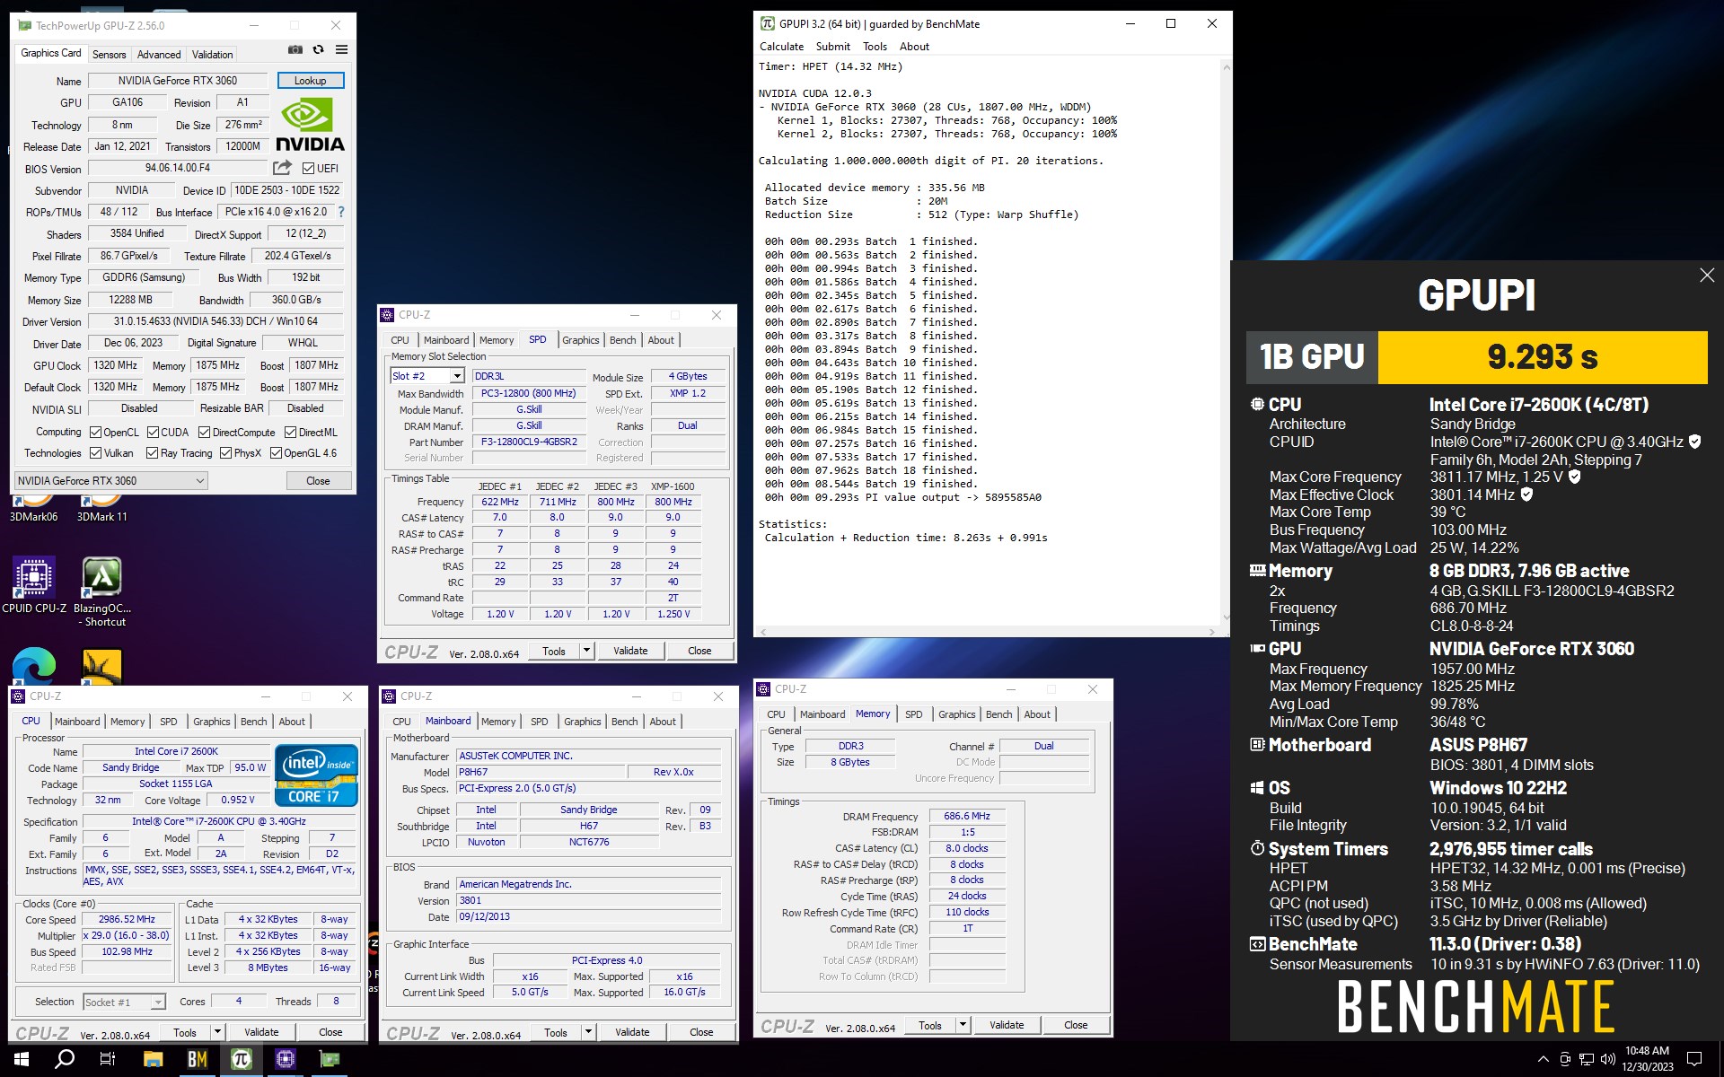Click the Bus Interface question mark icon
Screen dimensions: 1724x1077
point(340,213)
